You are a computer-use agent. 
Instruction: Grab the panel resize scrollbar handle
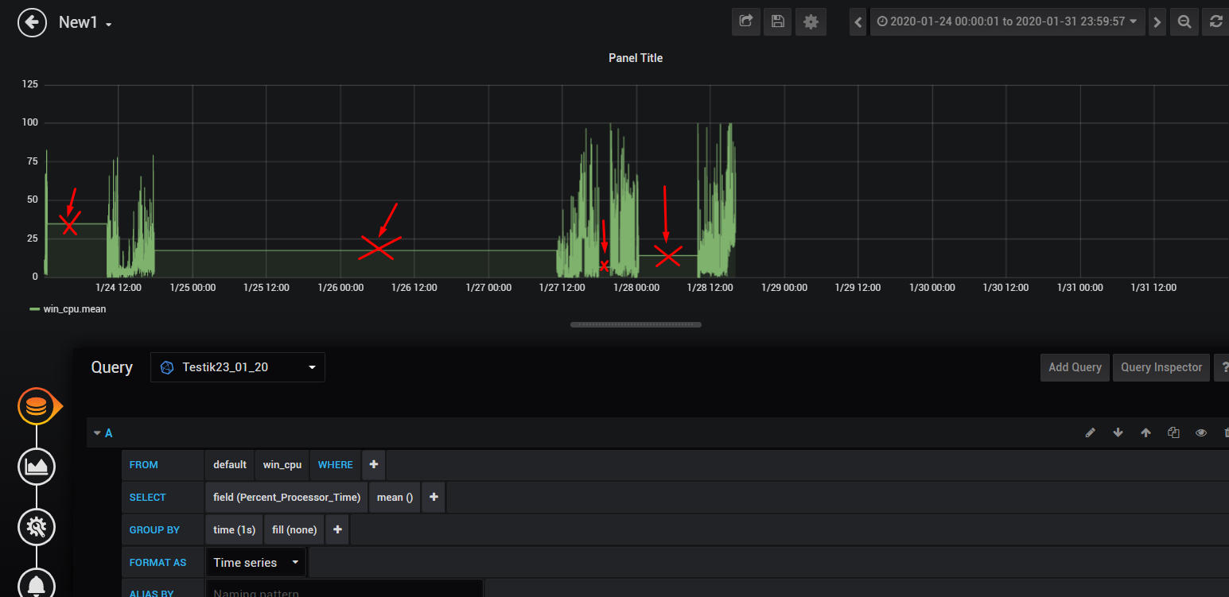click(636, 324)
